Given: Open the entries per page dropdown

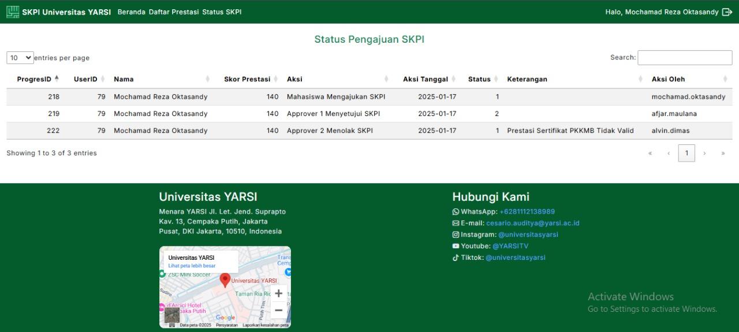Looking at the screenshot, I should click(x=20, y=58).
